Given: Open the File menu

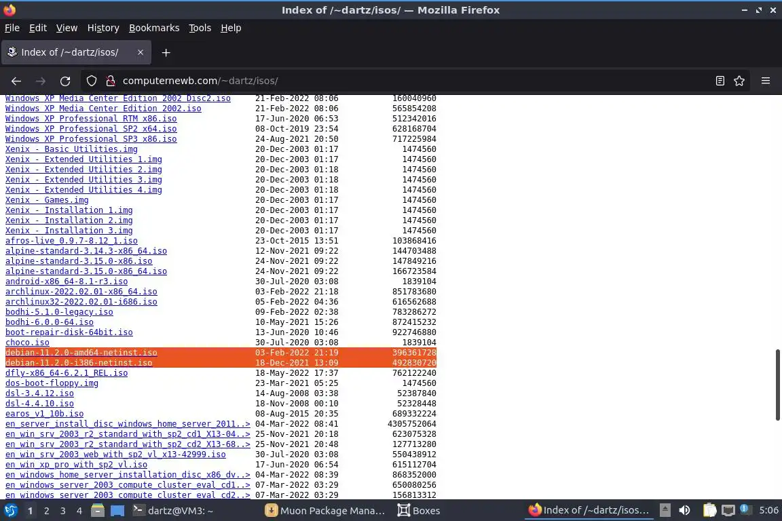Looking at the screenshot, I should (12, 28).
